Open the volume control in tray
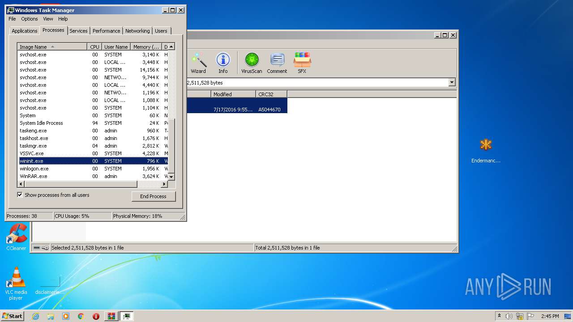The height and width of the screenshot is (322, 573). 509,316
